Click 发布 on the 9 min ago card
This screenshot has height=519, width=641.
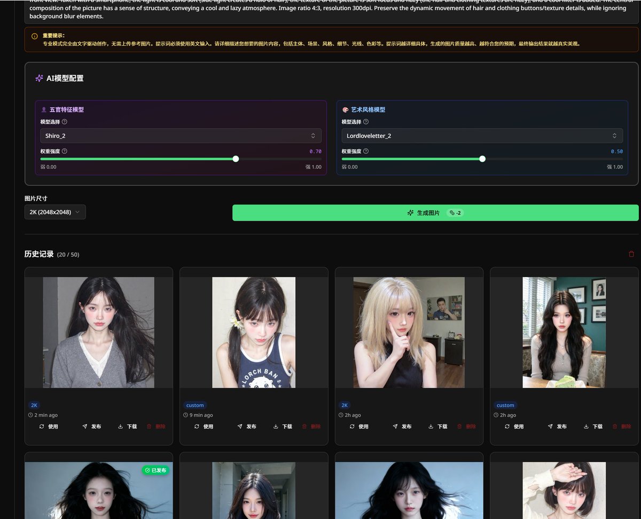[247, 427]
